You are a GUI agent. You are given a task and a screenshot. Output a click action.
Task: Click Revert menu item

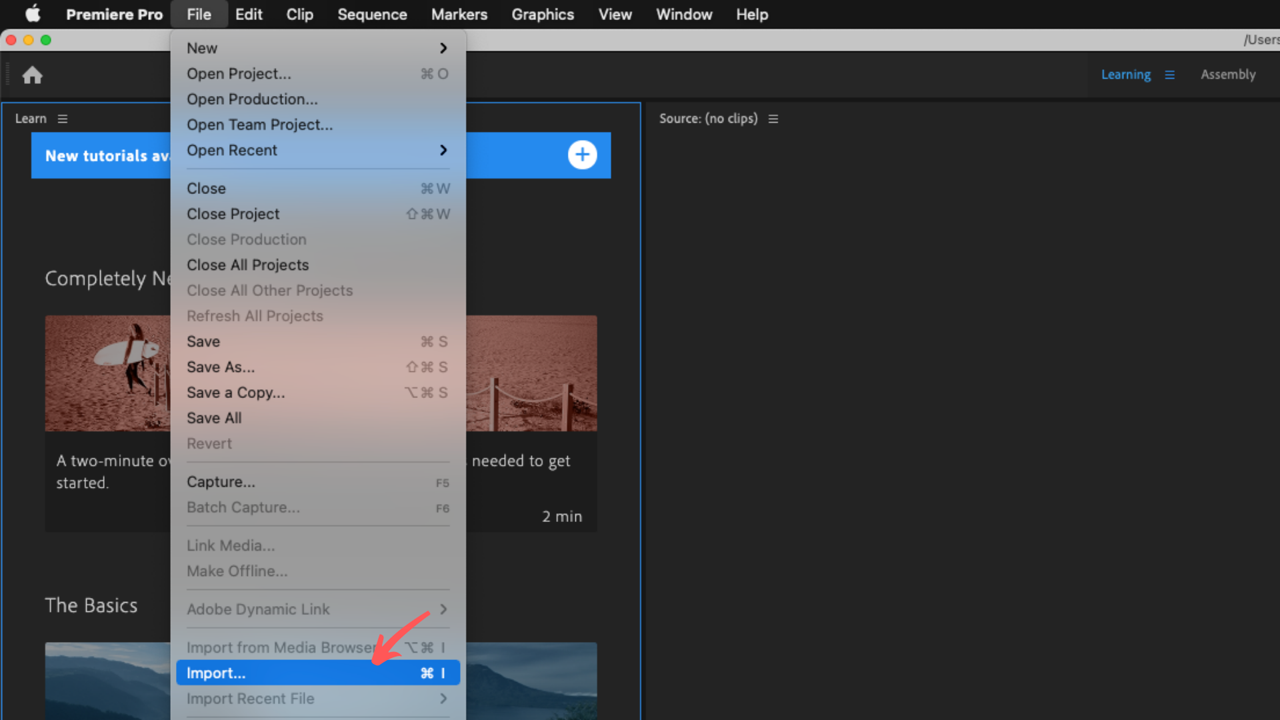318,444
